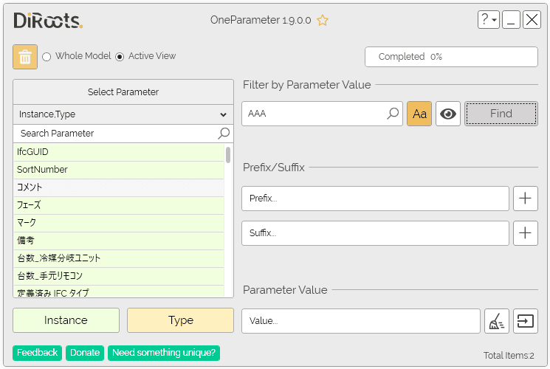Click the apply value arrow icon

[x=525, y=321]
